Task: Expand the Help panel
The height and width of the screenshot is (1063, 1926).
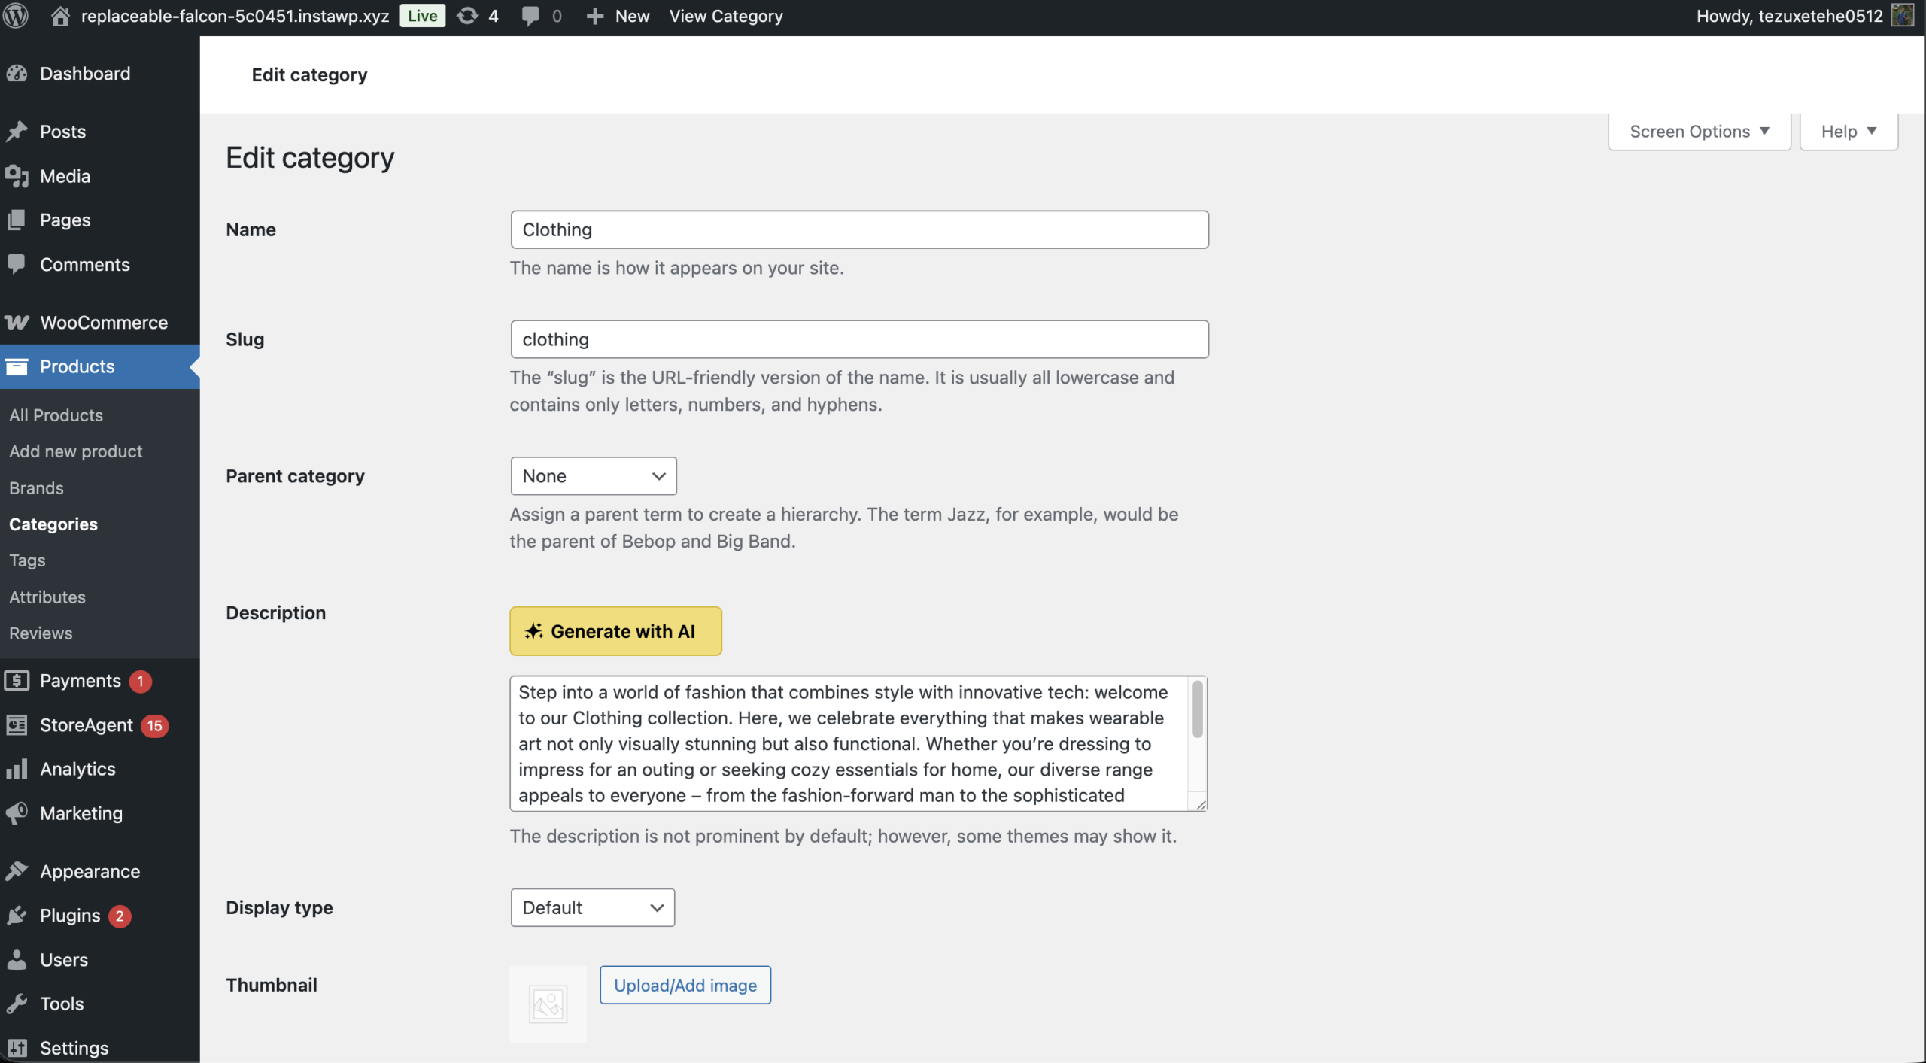Action: 1848,132
